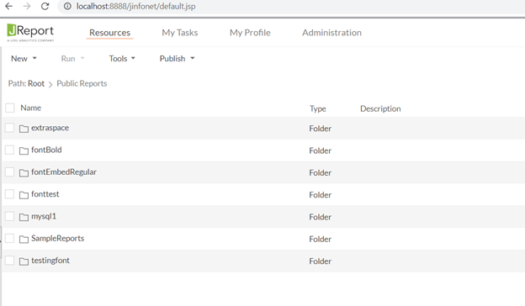Click the site info icon in address bar

coord(67,6)
